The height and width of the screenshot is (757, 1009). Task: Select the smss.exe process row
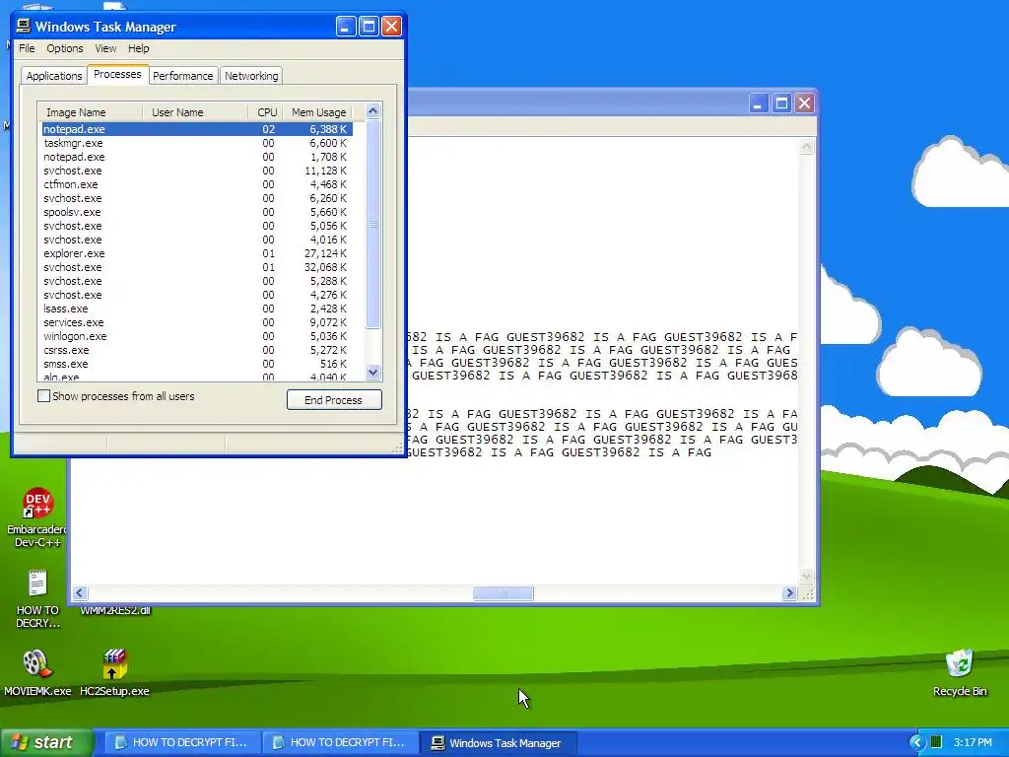pyautogui.click(x=197, y=364)
